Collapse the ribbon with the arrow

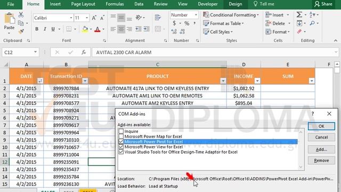336,41
